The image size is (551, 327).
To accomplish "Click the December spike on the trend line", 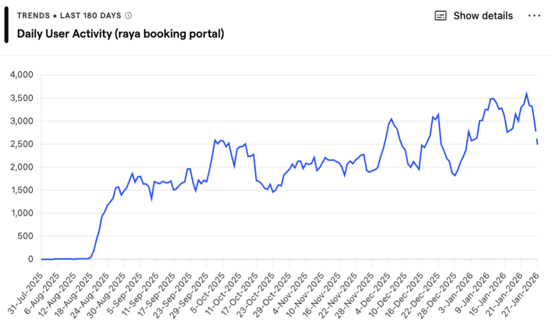I will 391,118.
